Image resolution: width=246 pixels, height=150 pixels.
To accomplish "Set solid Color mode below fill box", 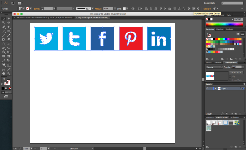I will [3, 88].
